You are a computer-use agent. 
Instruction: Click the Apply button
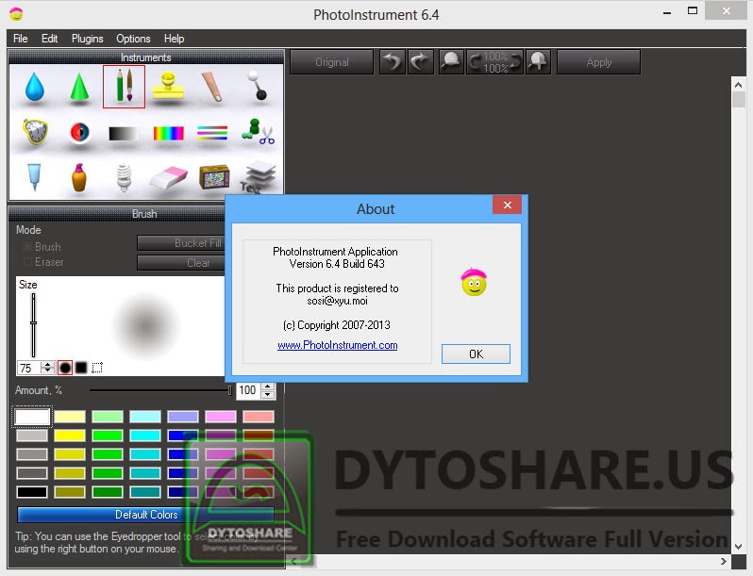coord(599,62)
